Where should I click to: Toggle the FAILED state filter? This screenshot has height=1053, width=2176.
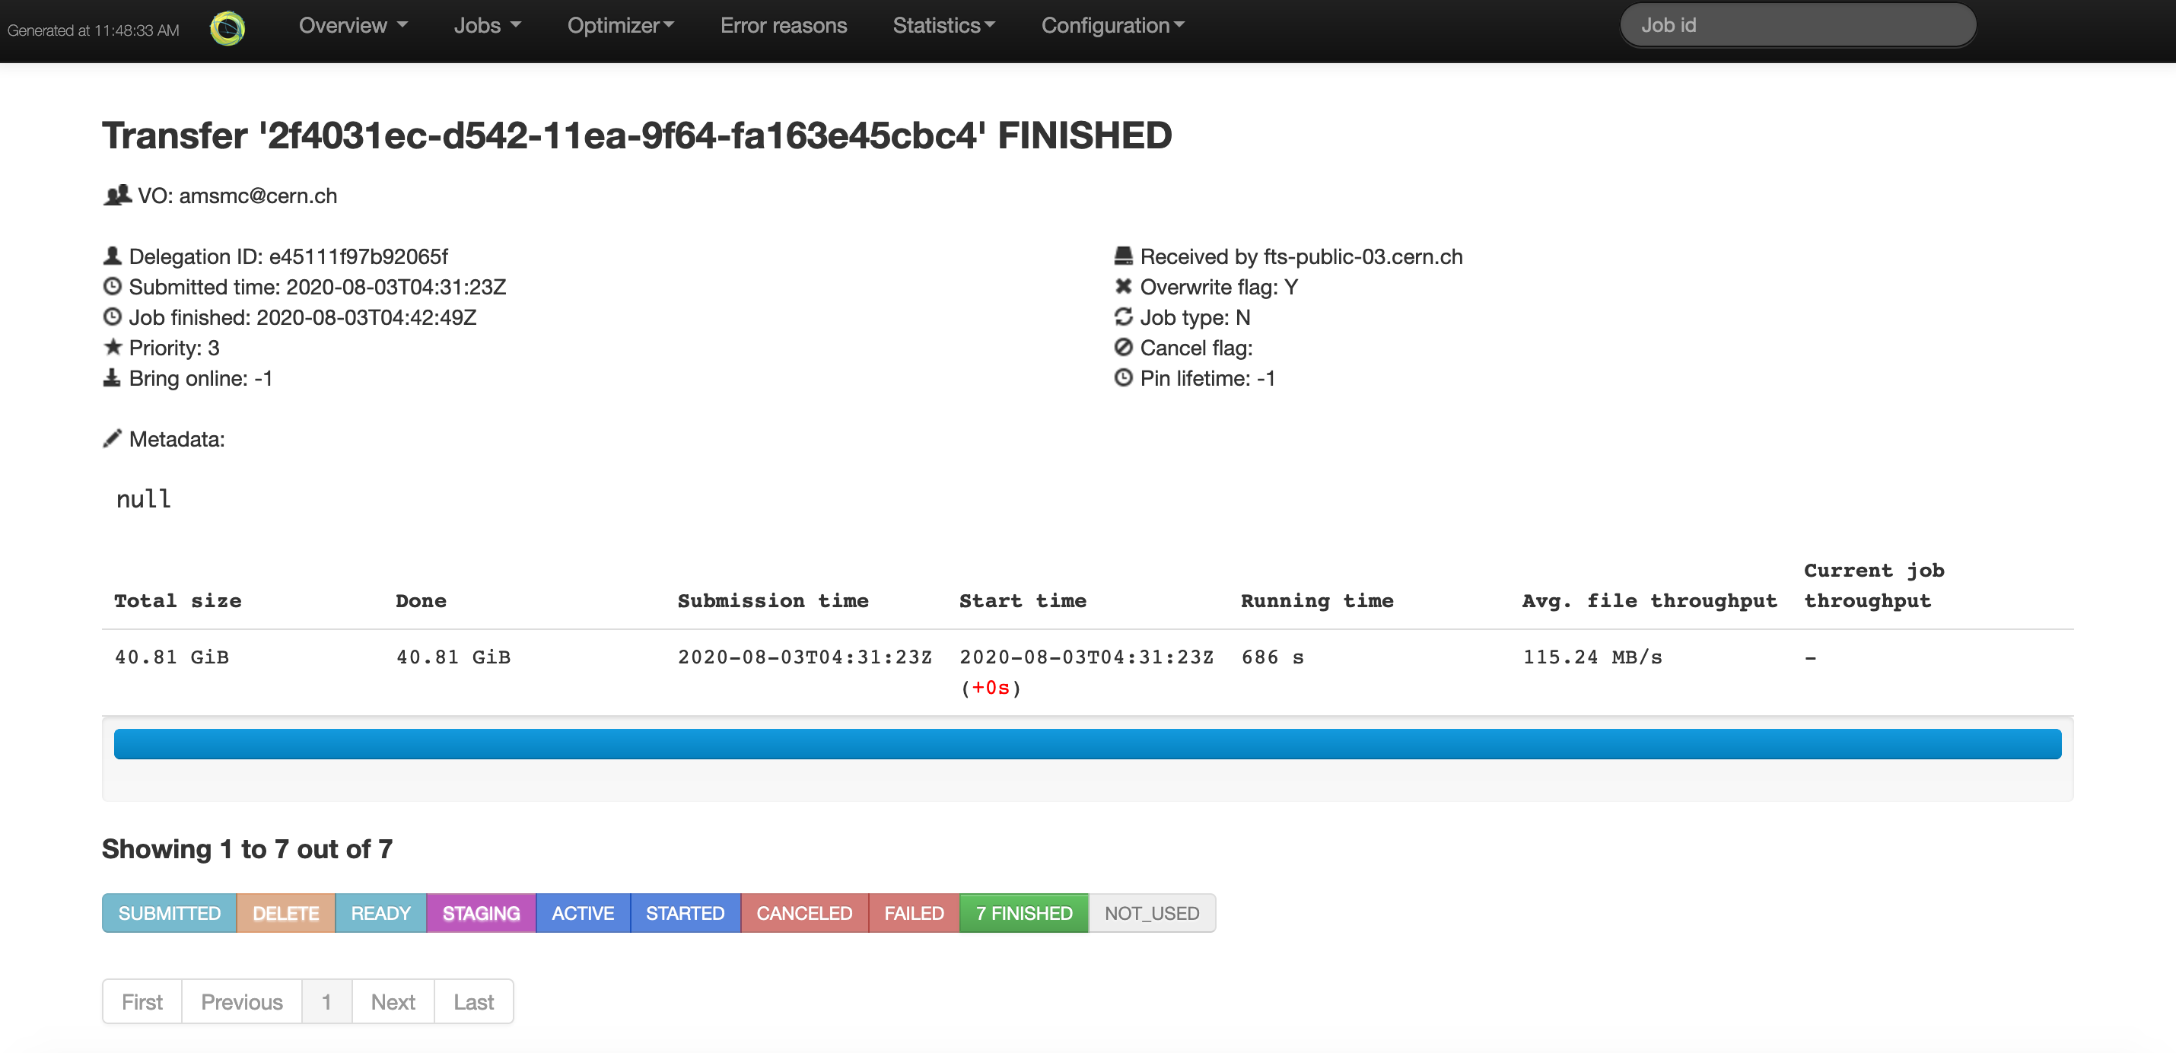point(913,913)
